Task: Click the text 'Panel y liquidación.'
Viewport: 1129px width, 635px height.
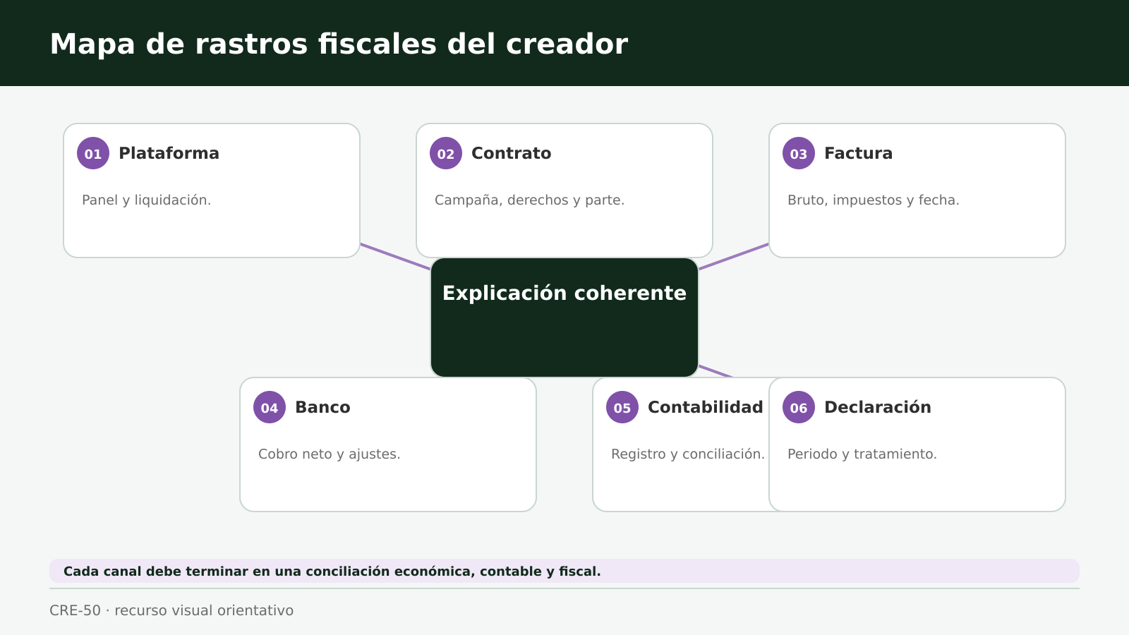Action: coord(146,200)
